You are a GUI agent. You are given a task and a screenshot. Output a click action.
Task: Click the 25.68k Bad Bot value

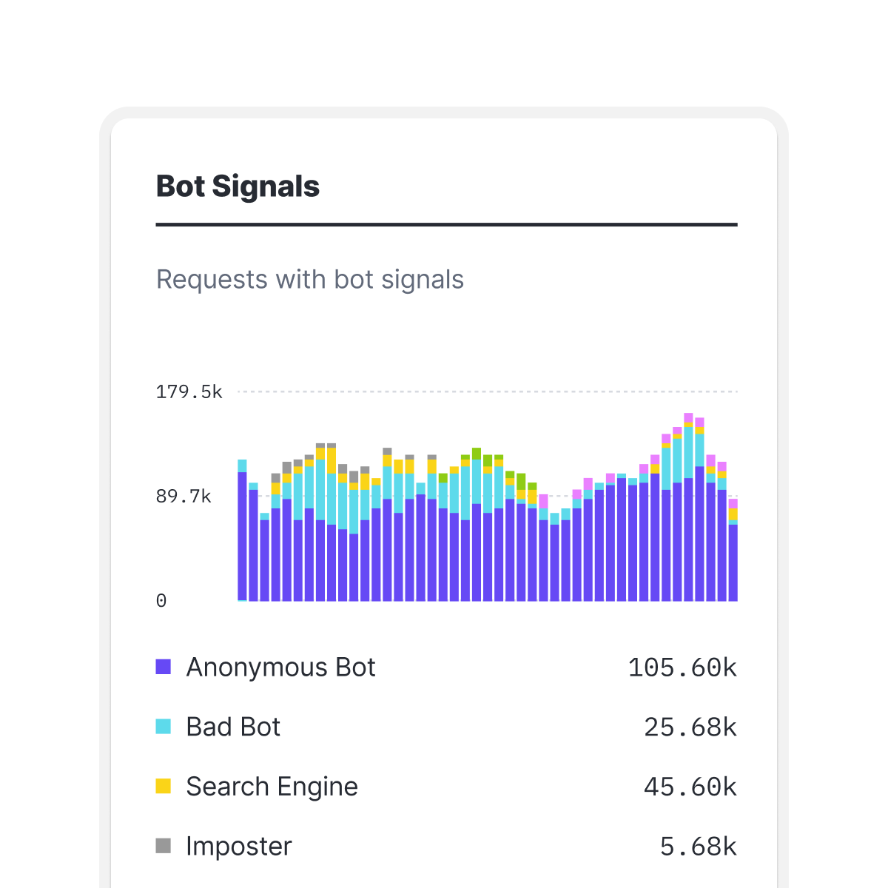click(690, 727)
